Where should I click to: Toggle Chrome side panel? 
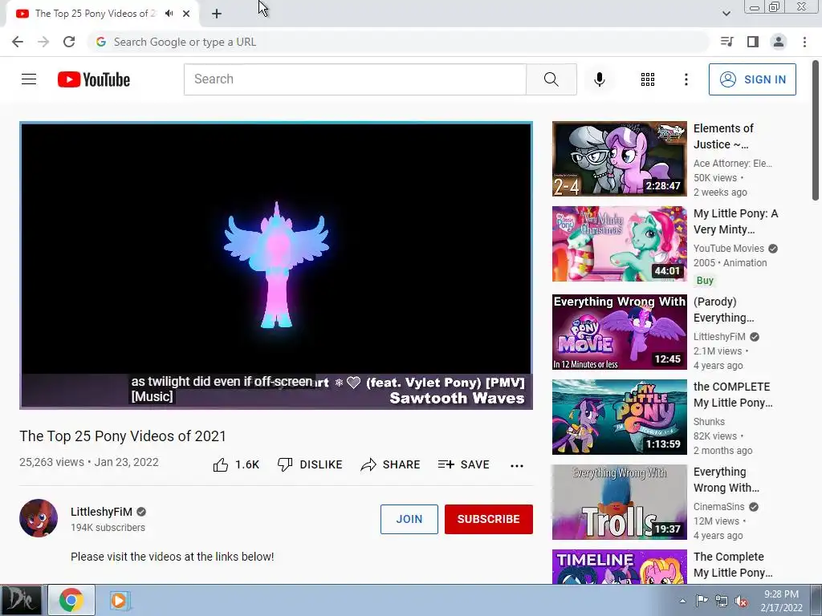(753, 42)
